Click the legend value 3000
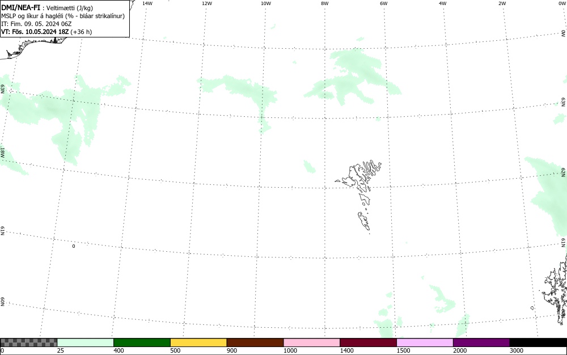Viewport: 567px width, 355px height. [517, 350]
